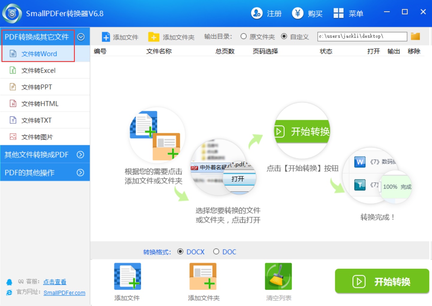Click 添加文件 text in top toolbar

pyautogui.click(x=126, y=37)
